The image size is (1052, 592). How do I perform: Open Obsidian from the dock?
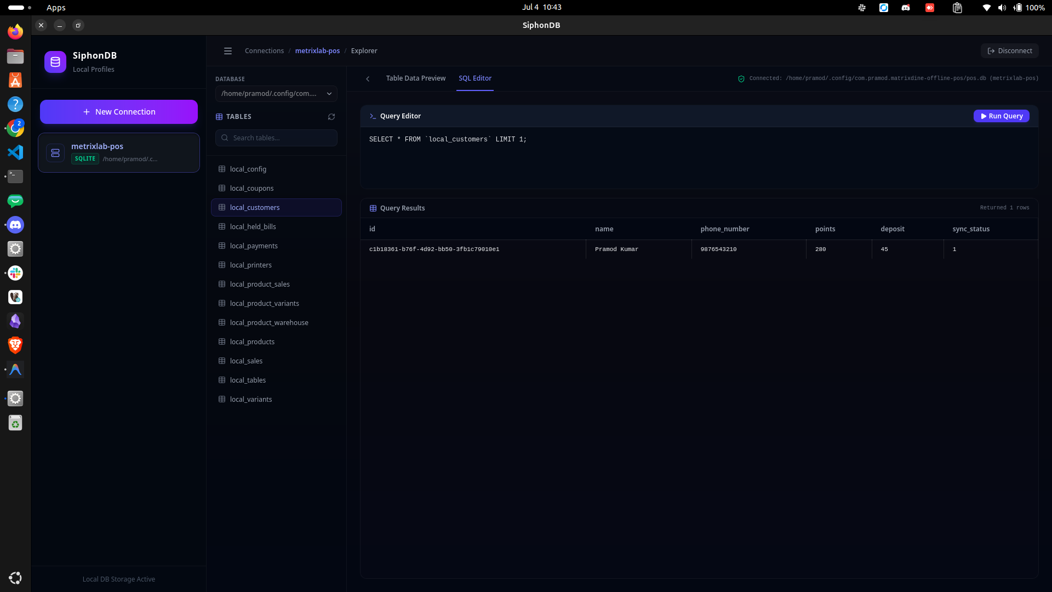pos(15,321)
